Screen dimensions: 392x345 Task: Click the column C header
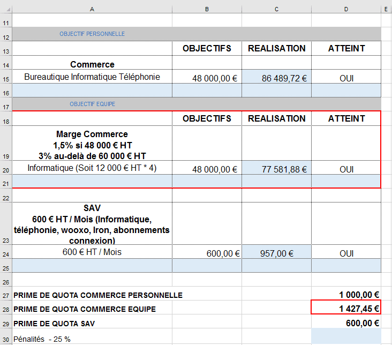pos(276,9)
